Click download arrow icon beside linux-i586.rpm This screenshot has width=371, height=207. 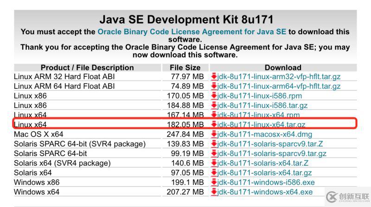pyautogui.click(x=214, y=96)
